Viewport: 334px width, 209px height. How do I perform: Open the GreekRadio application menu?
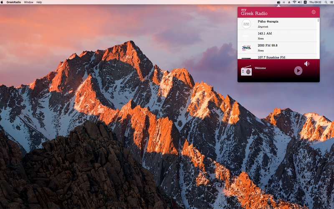point(14,2)
